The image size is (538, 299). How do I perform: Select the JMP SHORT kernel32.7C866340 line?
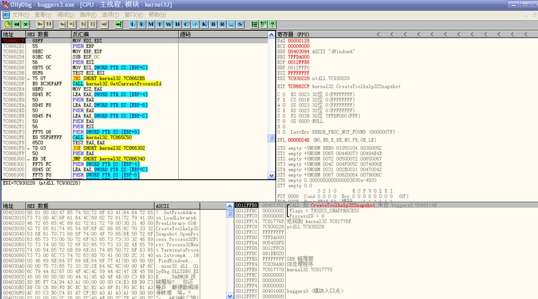click(x=108, y=159)
